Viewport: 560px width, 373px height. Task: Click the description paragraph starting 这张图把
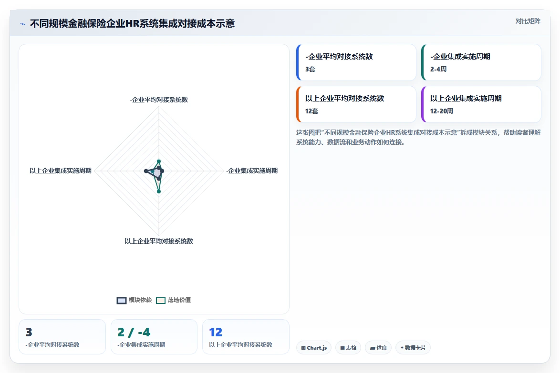[418, 137]
